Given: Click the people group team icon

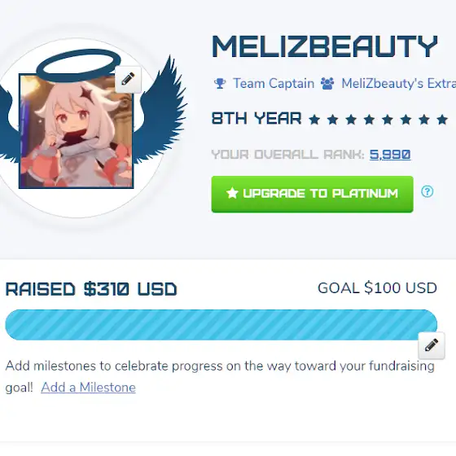Looking at the screenshot, I should point(327,83).
